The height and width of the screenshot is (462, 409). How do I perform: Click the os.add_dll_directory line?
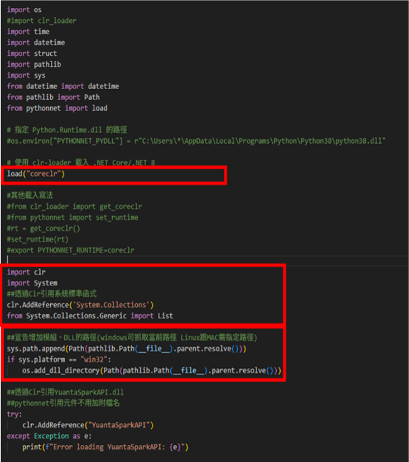tap(152, 371)
